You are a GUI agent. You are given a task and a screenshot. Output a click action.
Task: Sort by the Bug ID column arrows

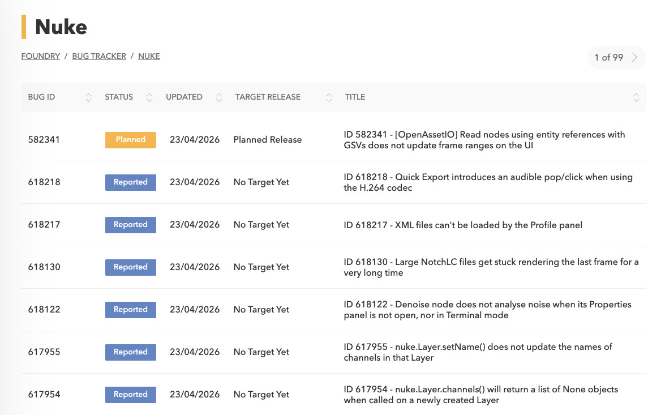point(88,97)
